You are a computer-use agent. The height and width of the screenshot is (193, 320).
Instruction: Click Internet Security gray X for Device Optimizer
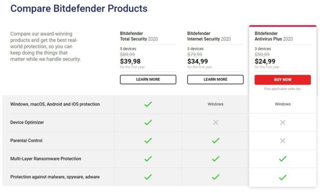click(215, 123)
